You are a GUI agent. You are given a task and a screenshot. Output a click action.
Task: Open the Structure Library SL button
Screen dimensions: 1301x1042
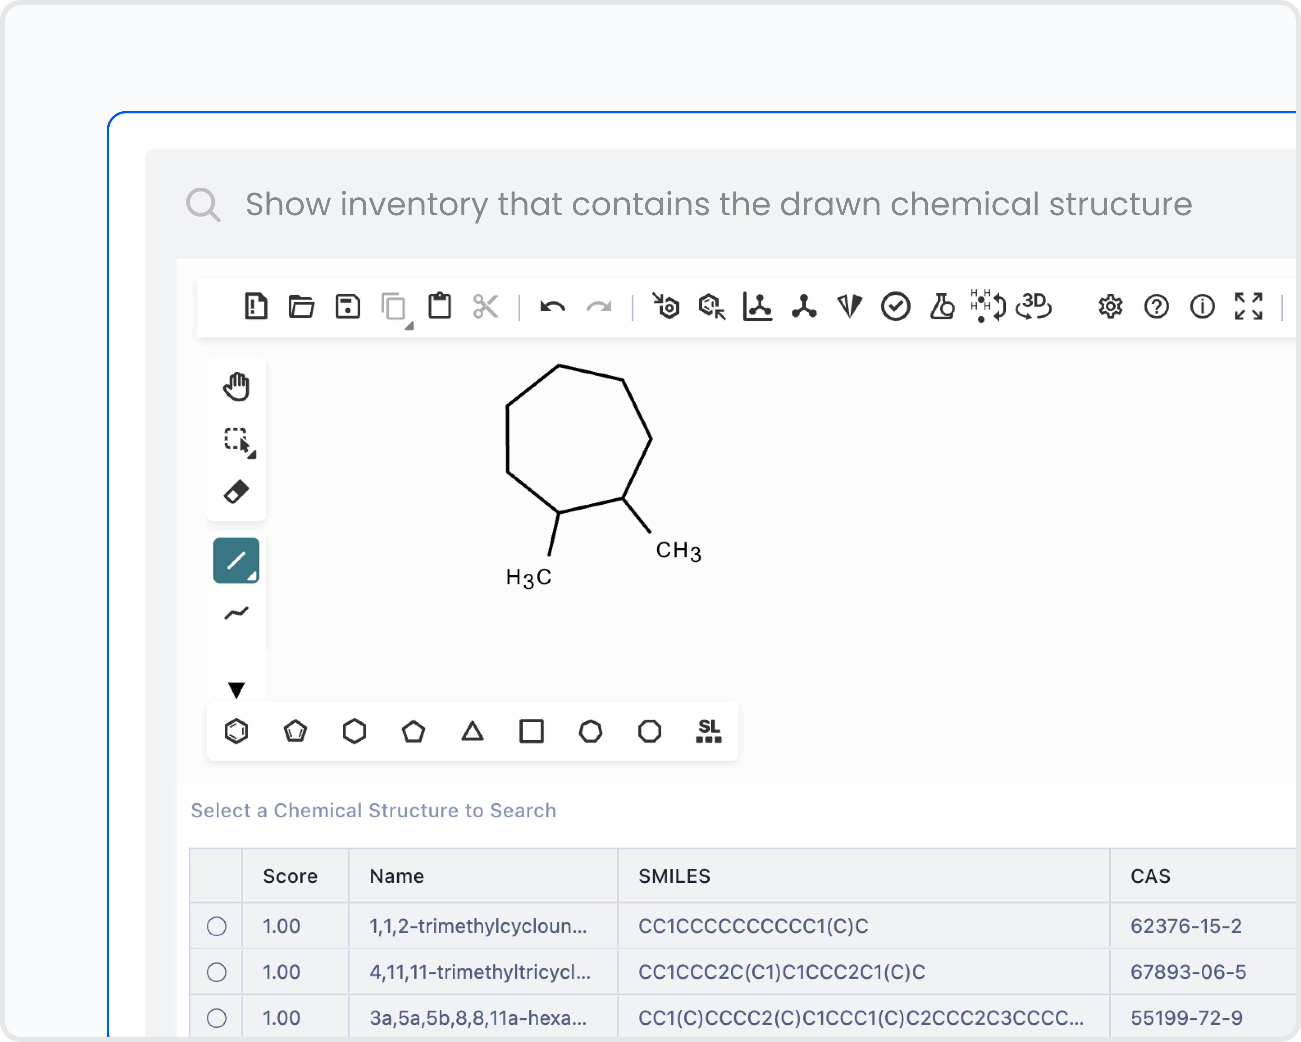708,731
